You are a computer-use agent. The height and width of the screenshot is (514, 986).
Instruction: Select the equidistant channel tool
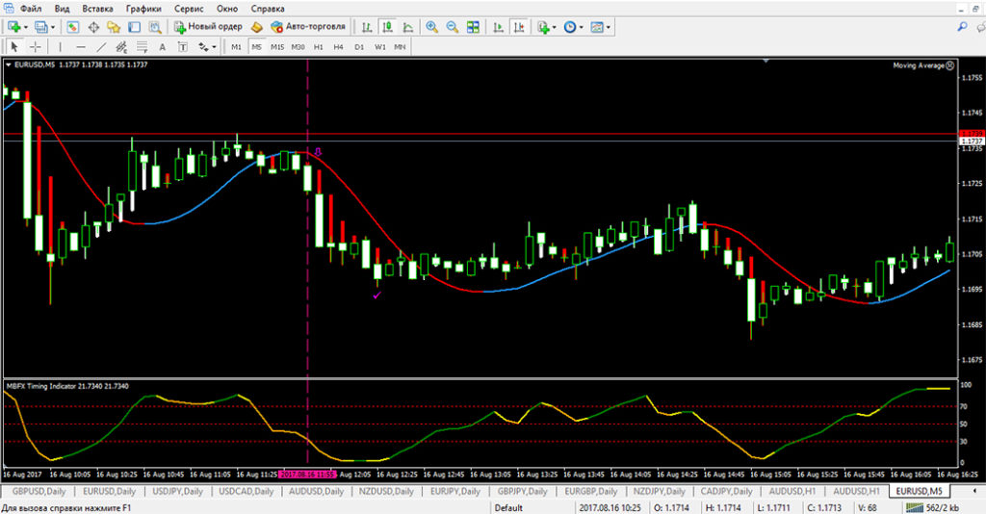click(121, 47)
